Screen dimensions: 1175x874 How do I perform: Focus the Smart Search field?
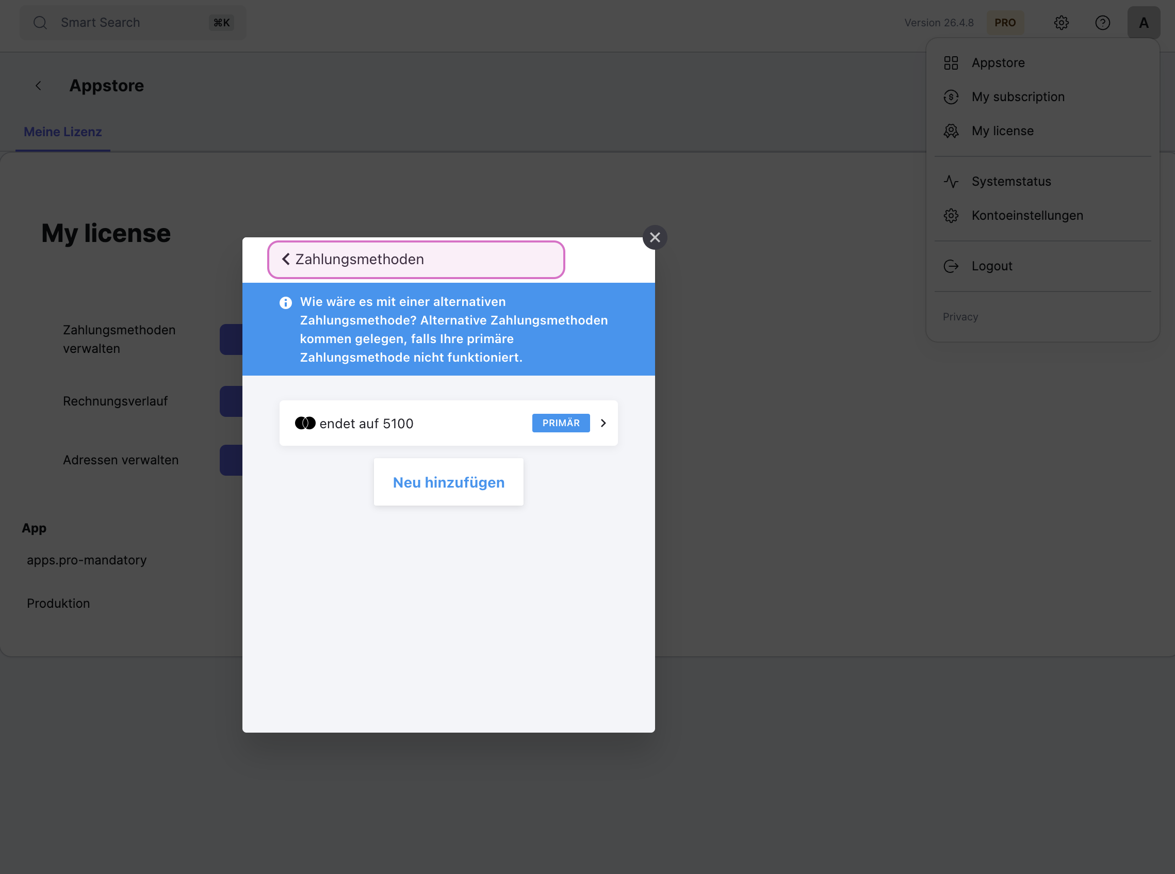(133, 23)
